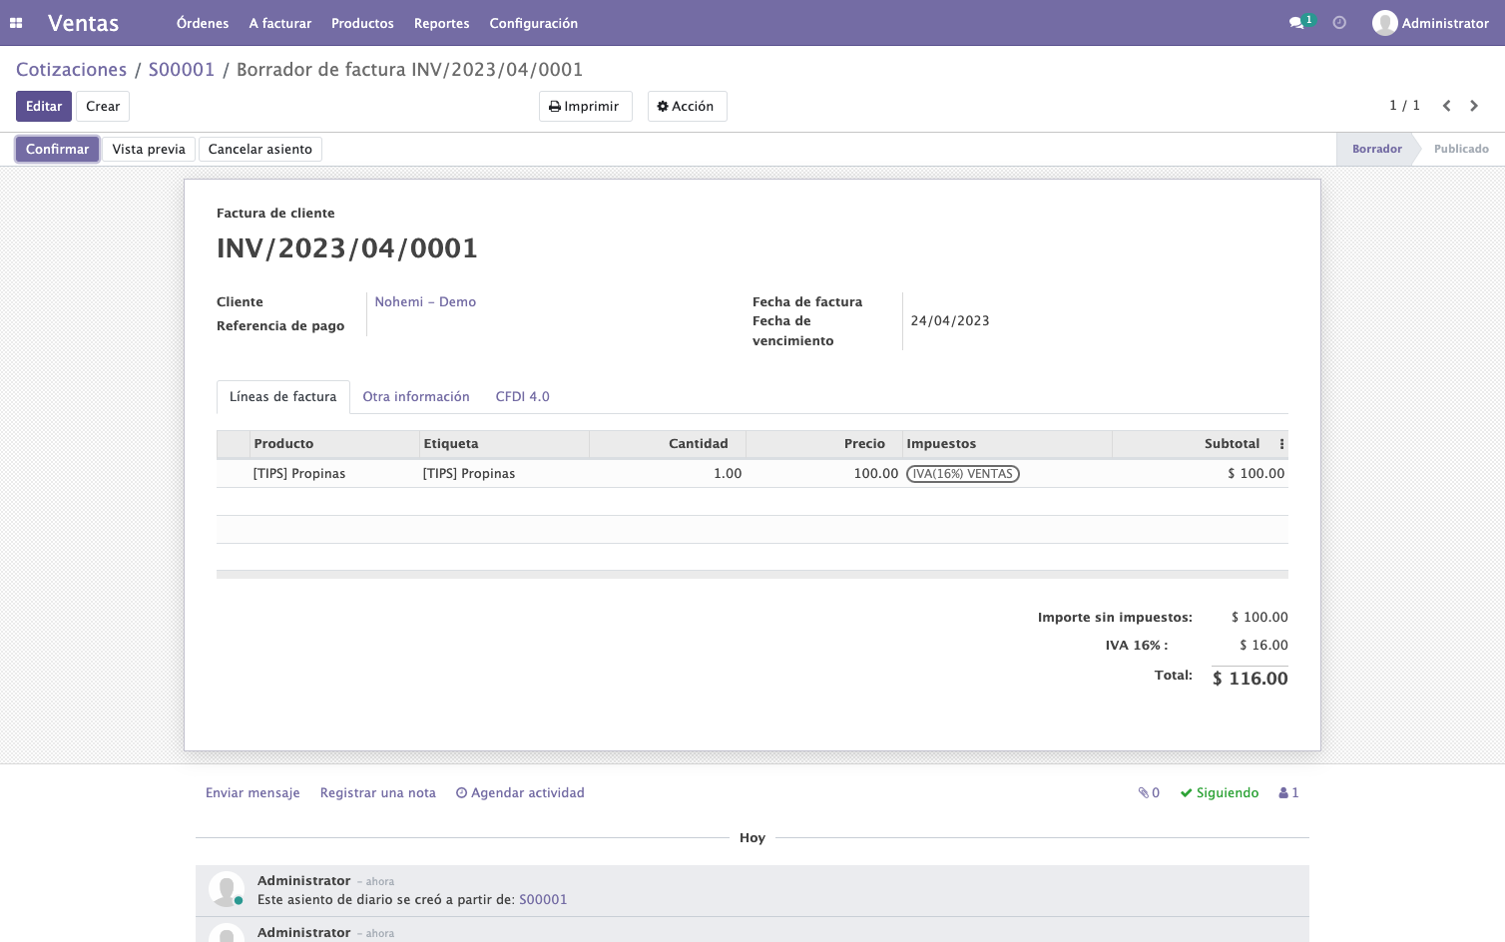Open the Reportes menu
The height and width of the screenshot is (942, 1505).
click(x=442, y=23)
